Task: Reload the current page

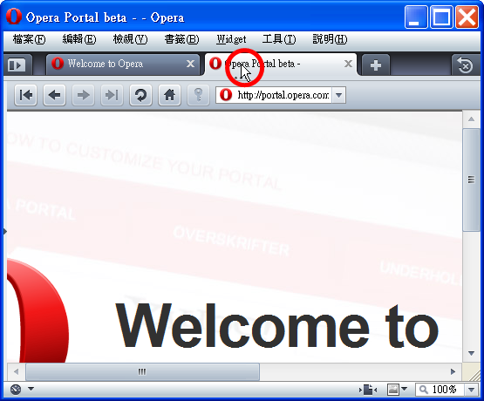Action: click(140, 95)
